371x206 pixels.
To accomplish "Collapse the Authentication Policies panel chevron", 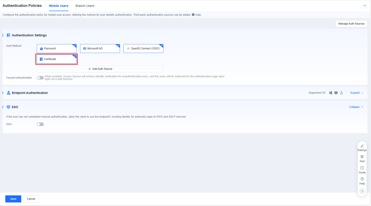I will [365, 6].
